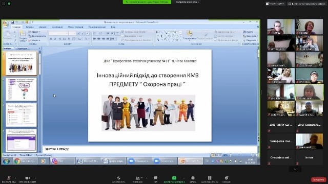The image size is (328, 184).
Task: Open the Participants panel icon
Action: click(x=138, y=178)
